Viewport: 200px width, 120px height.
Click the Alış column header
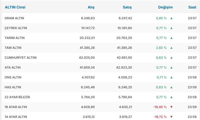coord(91,7)
